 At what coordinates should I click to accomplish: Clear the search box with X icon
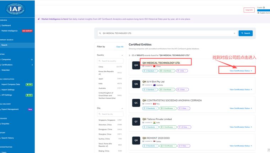point(234,33)
